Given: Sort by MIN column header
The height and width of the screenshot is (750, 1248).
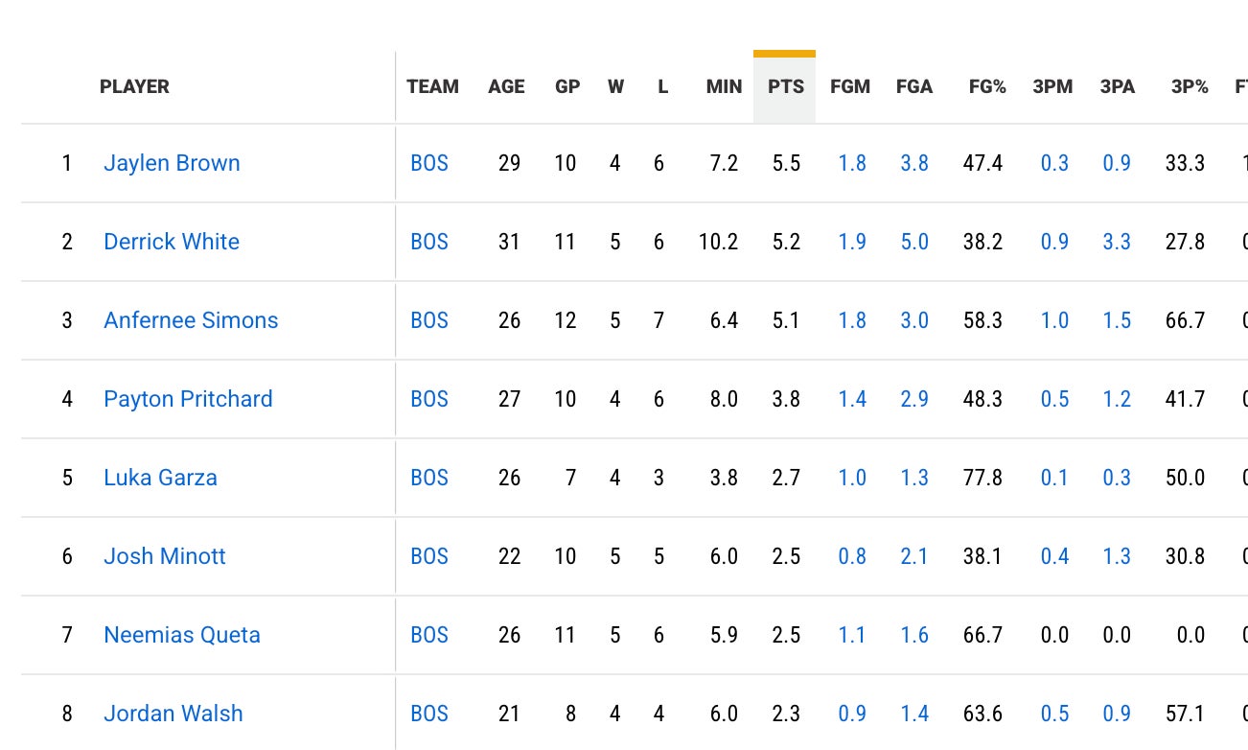Looking at the screenshot, I should (x=724, y=86).
